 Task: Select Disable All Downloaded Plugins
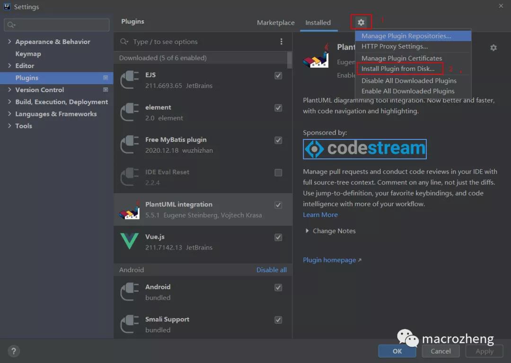click(413, 80)
